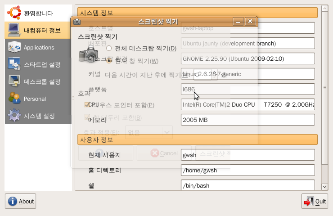Click the 쉘 label

pos(91,186)
